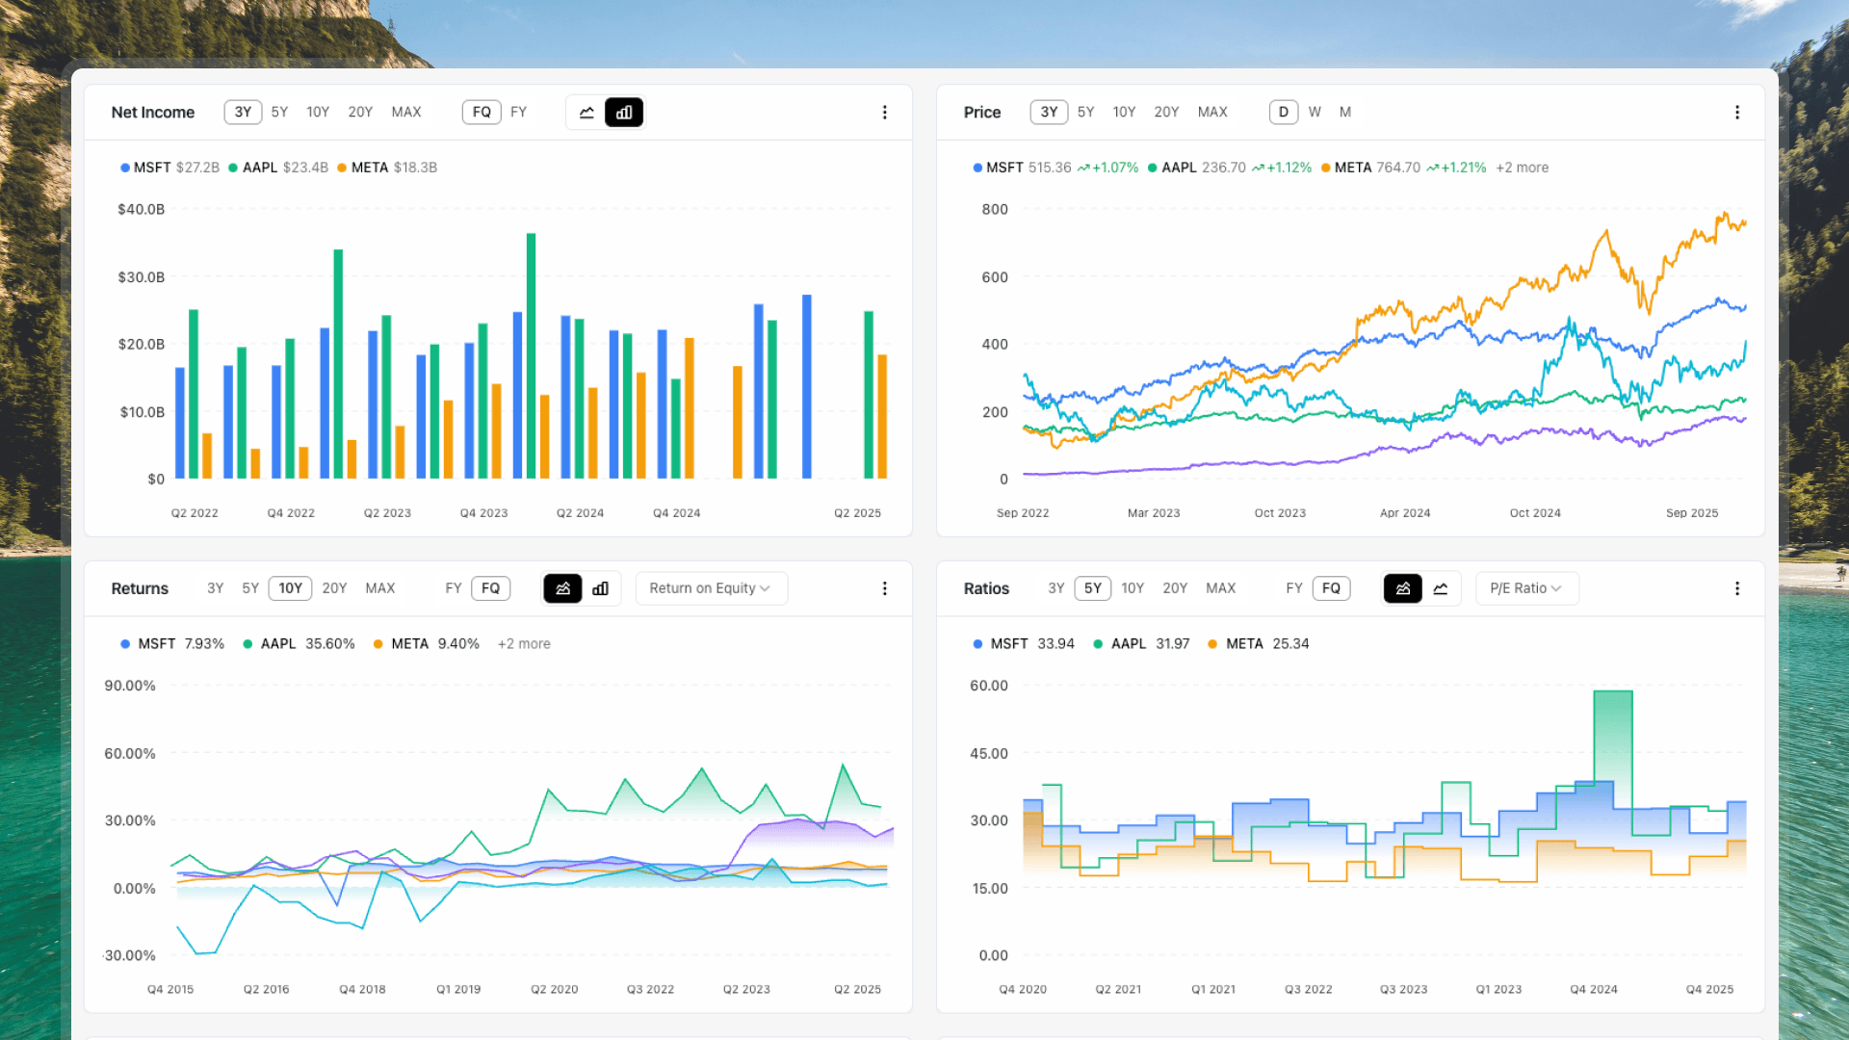Image resolution: width=1849 pixels, height=1040 pixels.
Task: Toggle Net Income to FY period
Action: click(518, 113)
